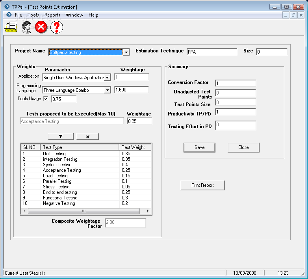Click the TPPal app icon in title bar
The height and width of the screenshot is (279, 308).
coord(7,7)
